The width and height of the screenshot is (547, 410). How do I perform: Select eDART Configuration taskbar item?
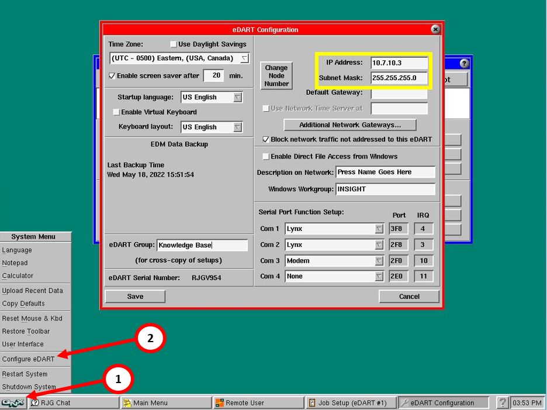tap(443, 402)
